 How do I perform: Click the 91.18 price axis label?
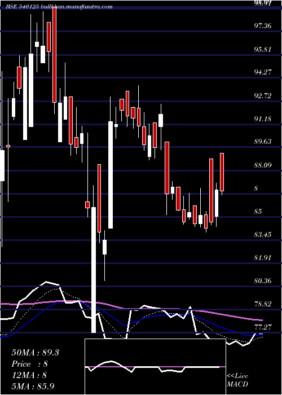tap(263, 119)
